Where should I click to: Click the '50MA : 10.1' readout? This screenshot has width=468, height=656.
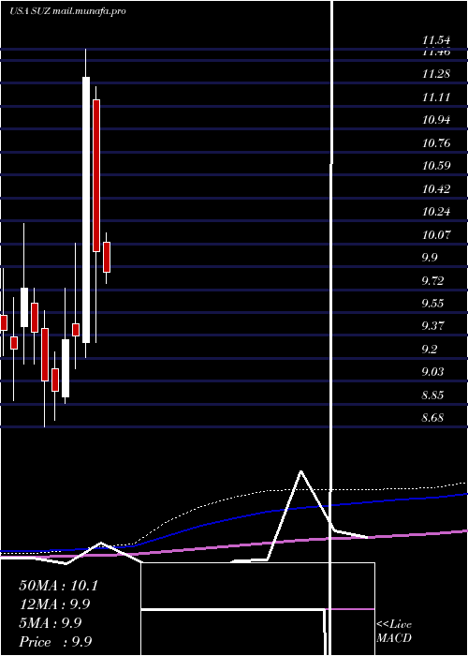point(58,586)
